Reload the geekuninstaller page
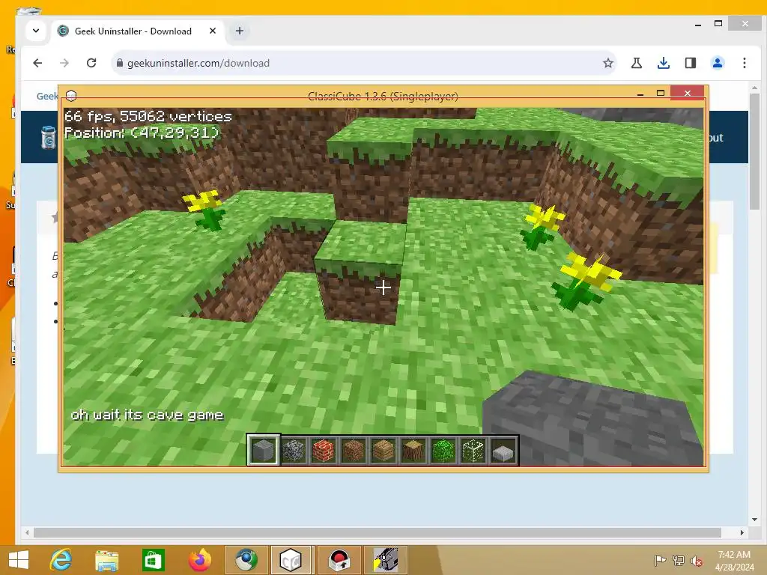The image size is (767, 575). (x=91, y=63)
